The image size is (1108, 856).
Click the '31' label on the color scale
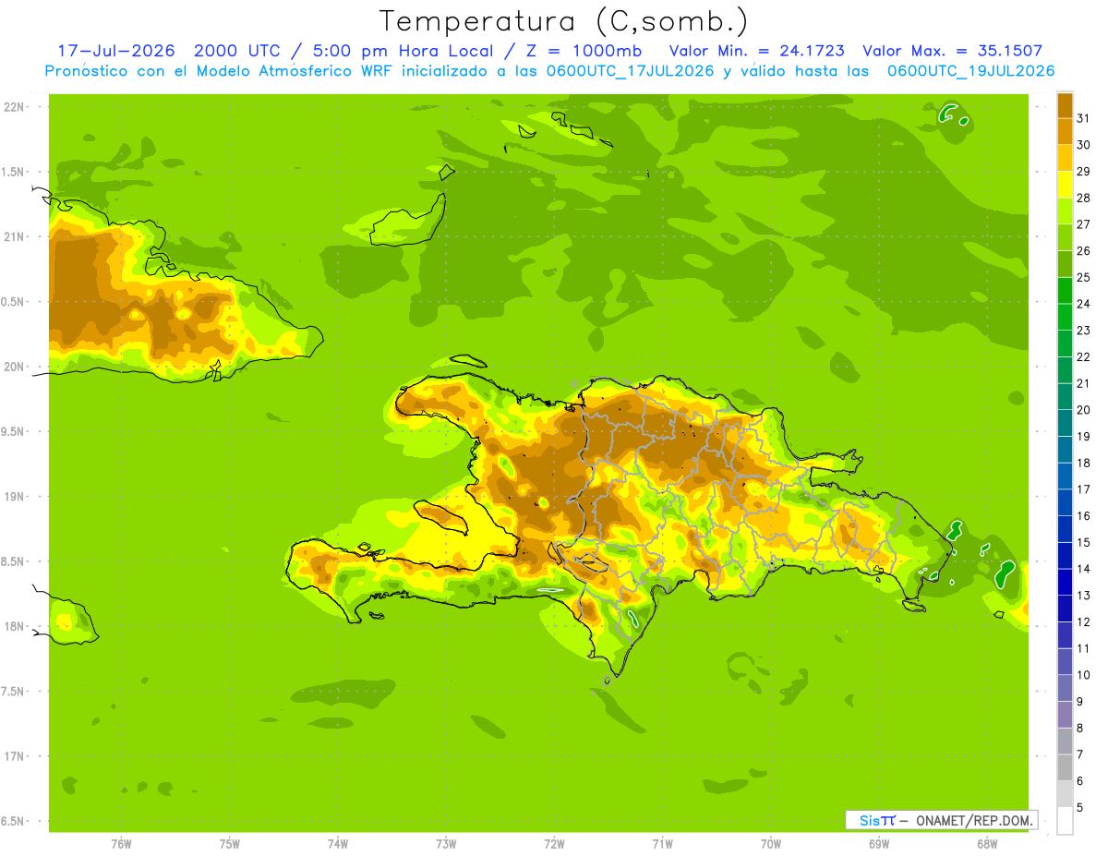coord(1084,117)
